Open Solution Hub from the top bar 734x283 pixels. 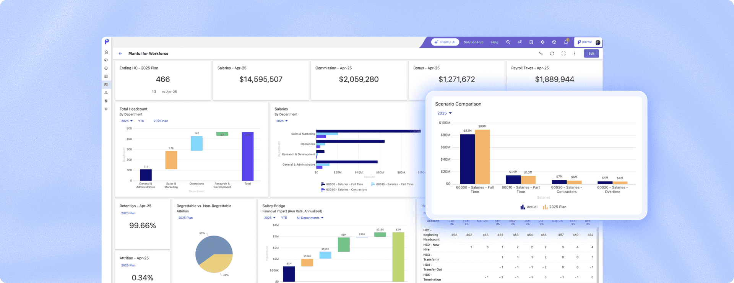click(x=474, y=42)
